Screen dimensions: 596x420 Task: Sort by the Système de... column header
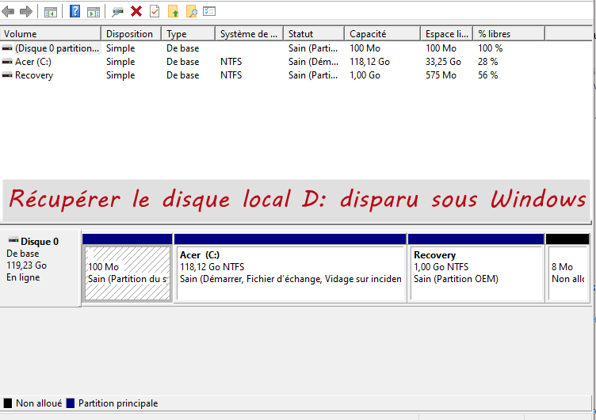[x=249, y=34]
